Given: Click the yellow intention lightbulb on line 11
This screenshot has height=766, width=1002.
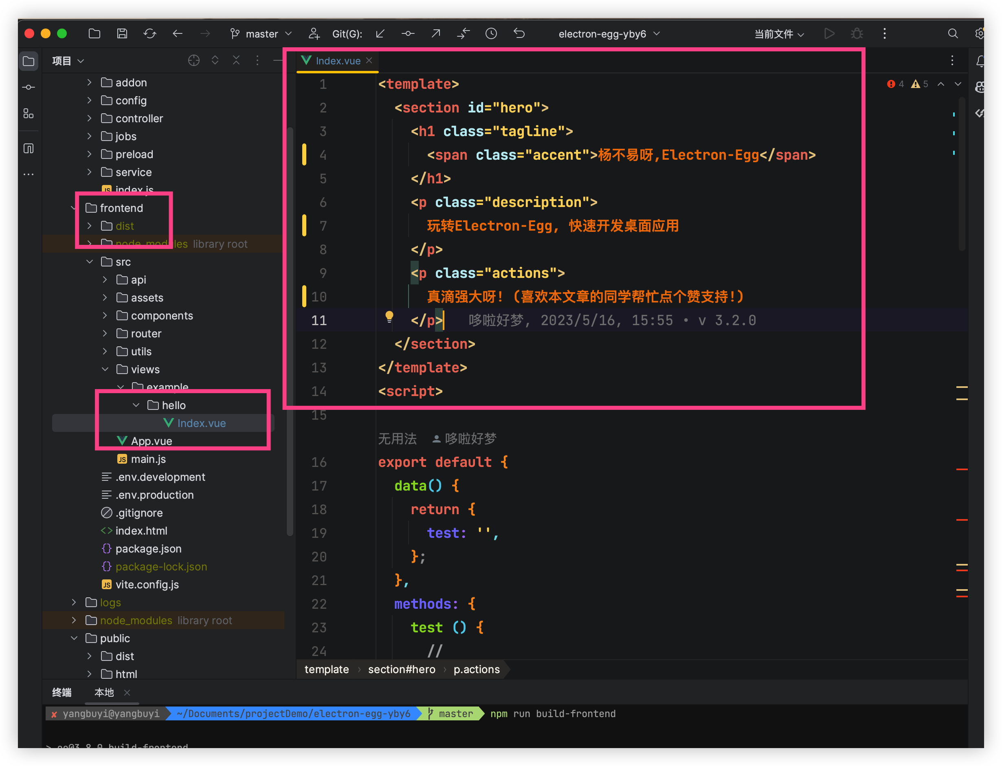Looking at the screenshot, I should (x=389, y=317).
